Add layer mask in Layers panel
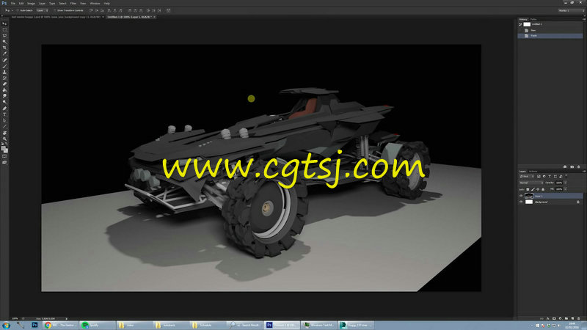 [554, 318]
